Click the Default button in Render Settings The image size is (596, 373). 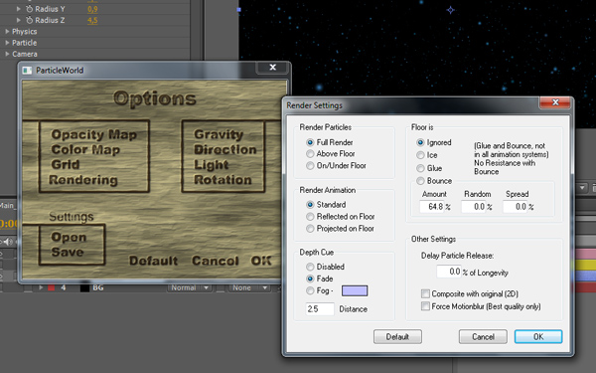pyautogui.click(x=397, y=337)
